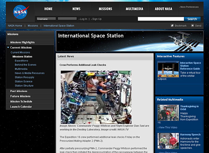Open the MULTIMEDIA menu

pos(135,9)
